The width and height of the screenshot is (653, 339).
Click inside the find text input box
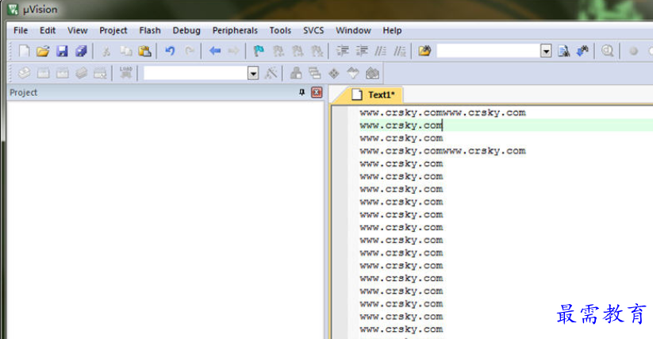tap(488, 52)
